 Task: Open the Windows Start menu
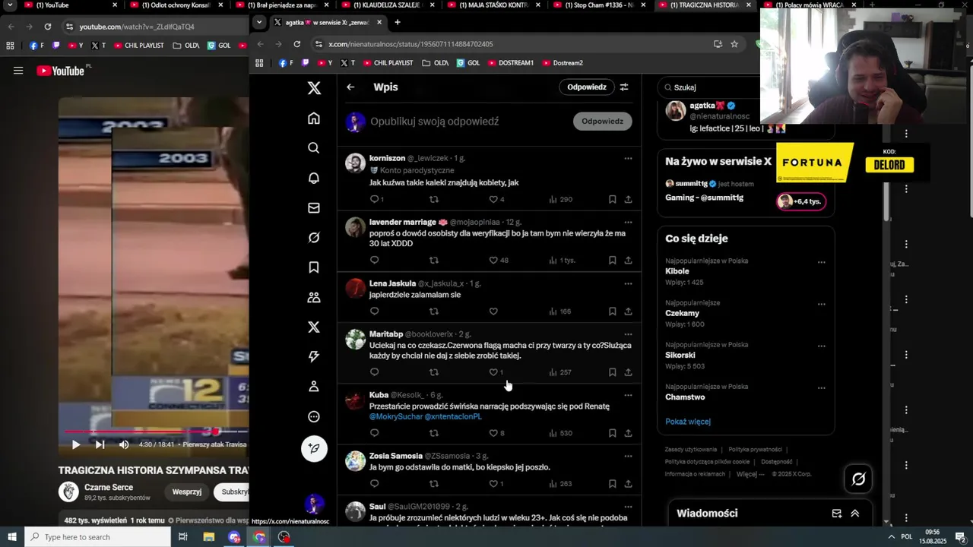(12, 537)
